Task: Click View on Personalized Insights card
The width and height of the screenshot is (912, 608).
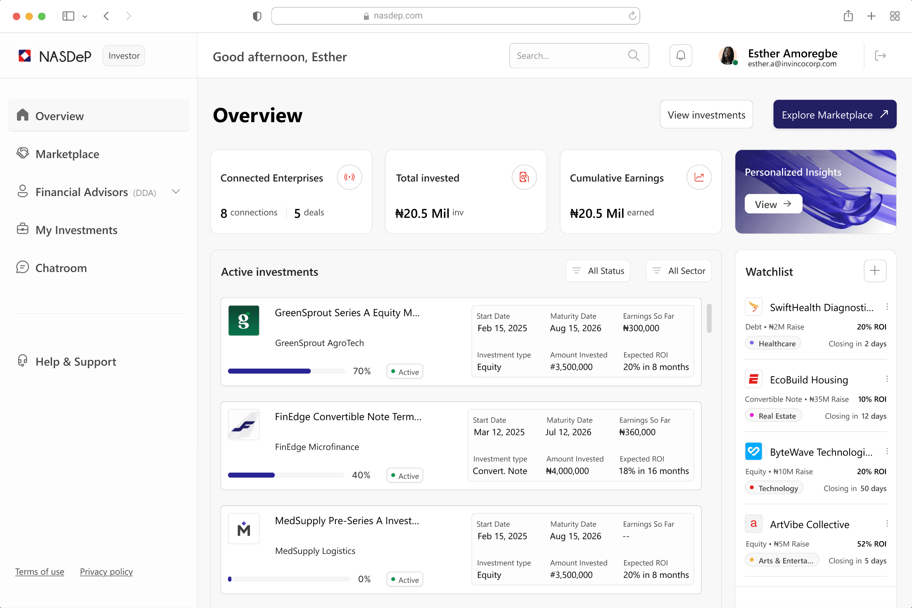Action: [x=773, y=204]
